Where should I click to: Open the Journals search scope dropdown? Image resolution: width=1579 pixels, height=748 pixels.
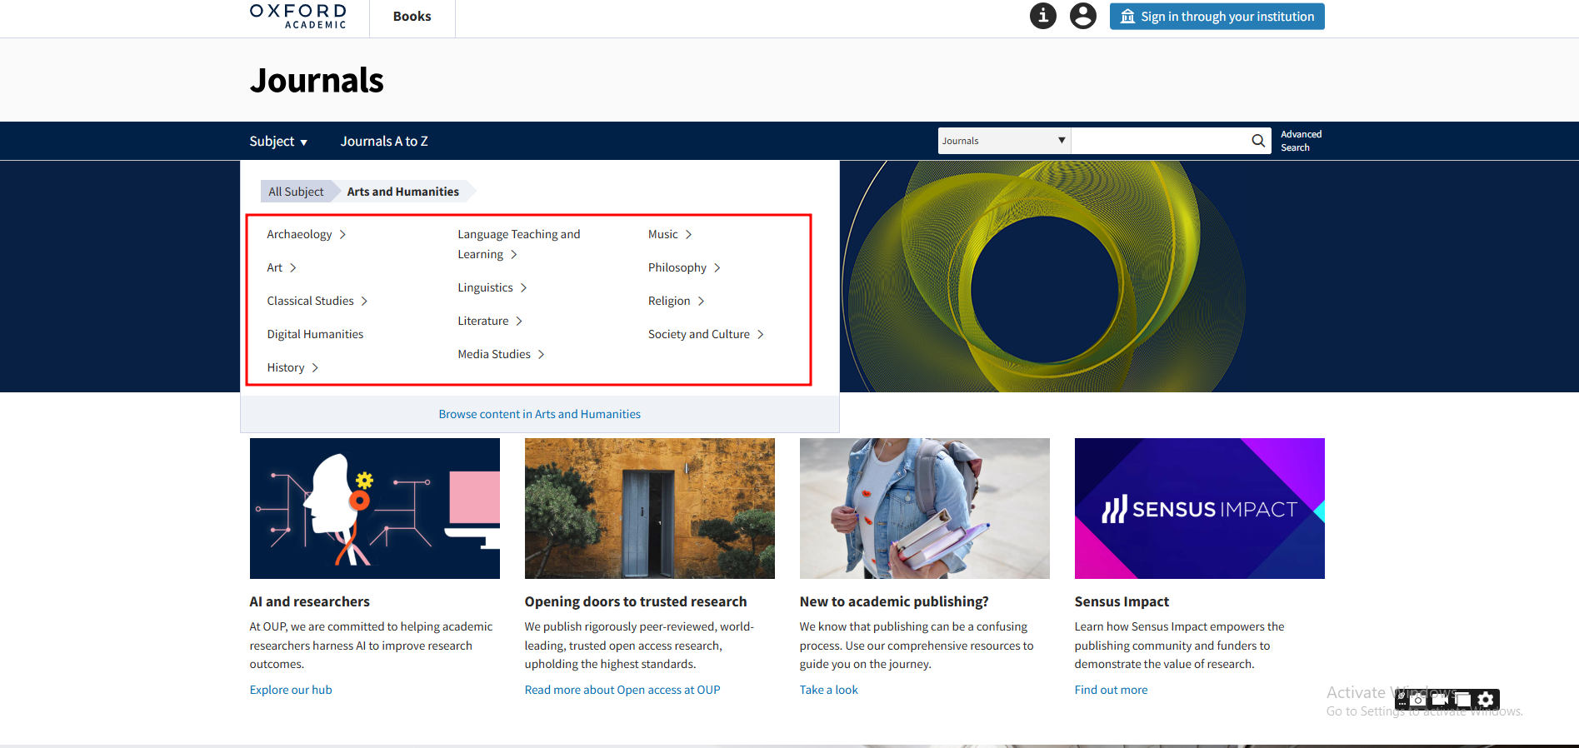(x=1003, y=141)
